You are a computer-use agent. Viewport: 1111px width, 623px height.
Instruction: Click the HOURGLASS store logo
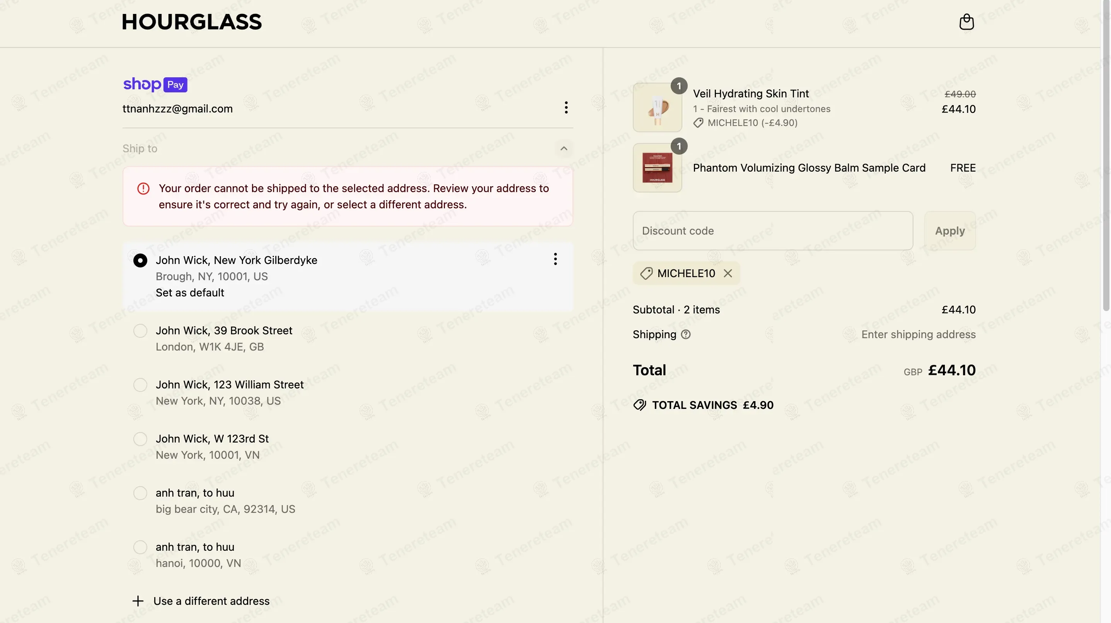tap(191, 22)
